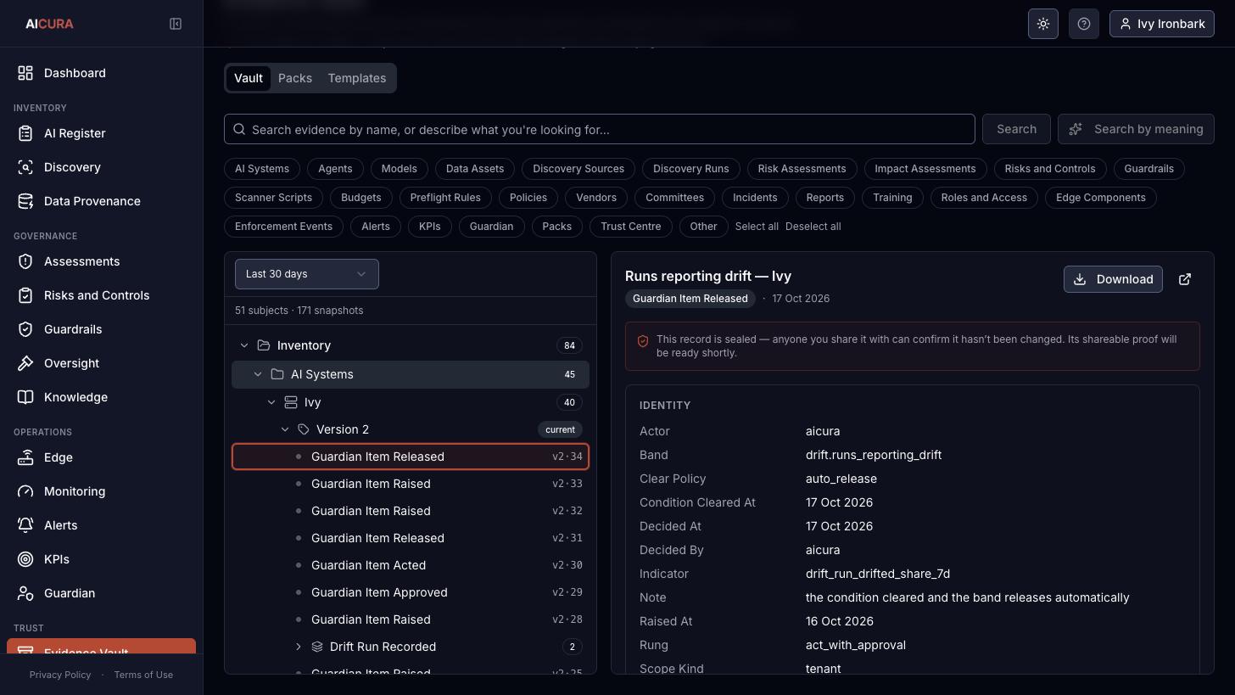
Task: Select the Vault tab
Action: [249, 78]
